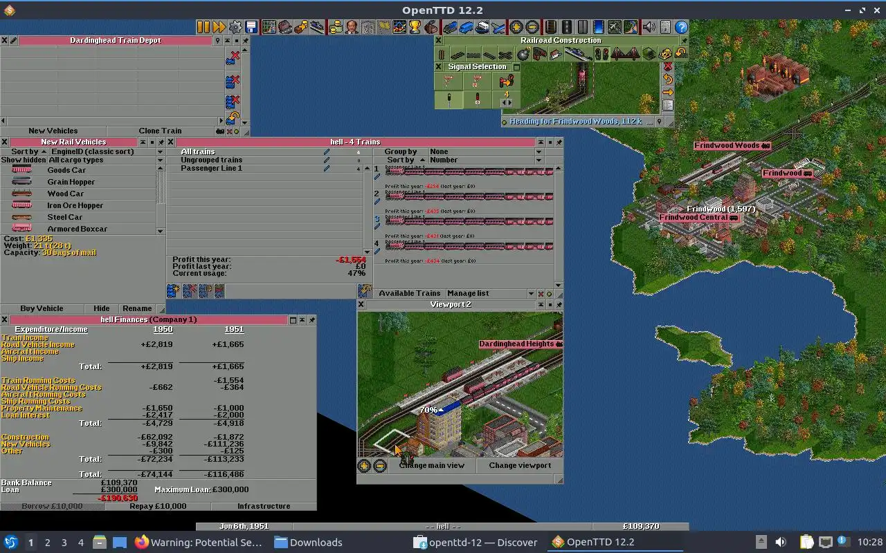This screenshot has height=553, width=886.
Task: Show the ship list icon in toolbar
Action: coord(482,27)
